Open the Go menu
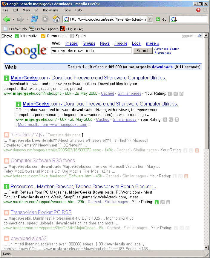The width and height of the screenshot is (210, 258). pos(36,10)
